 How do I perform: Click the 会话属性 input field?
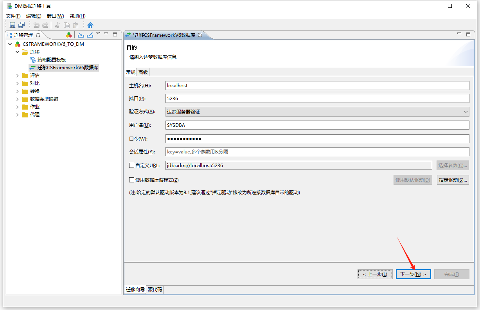click(x=317, y=152)
